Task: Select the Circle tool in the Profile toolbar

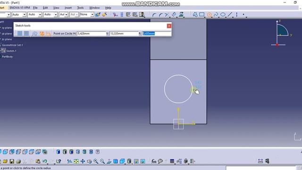Action: [x=209, y=15]
